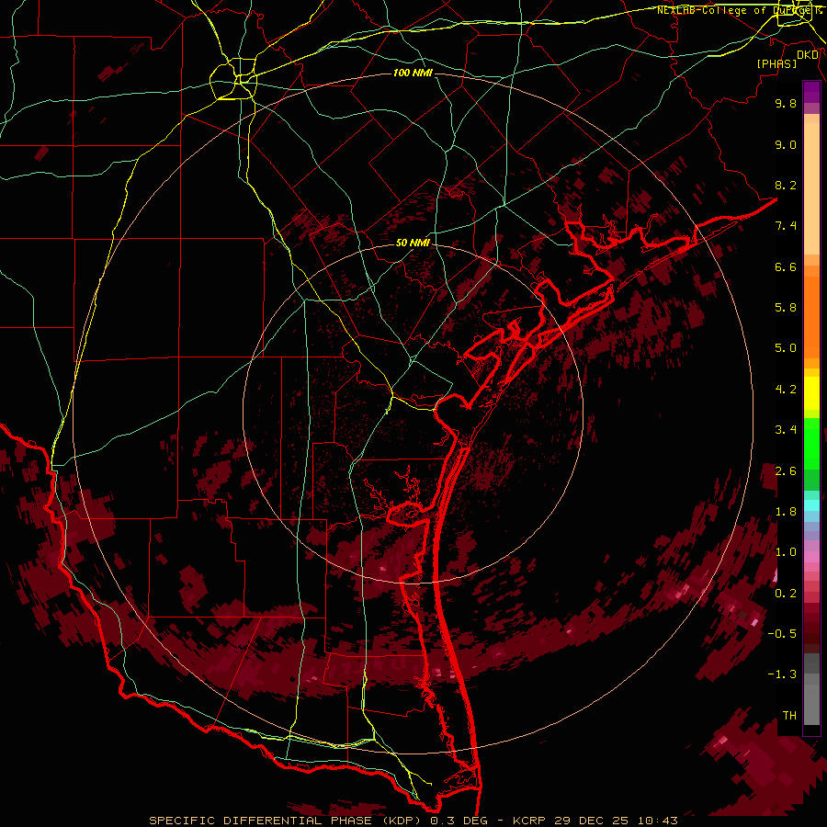
Task: Click the 0.2 value on the color scale
Action: pyautogui.click(x=786, y=594)
